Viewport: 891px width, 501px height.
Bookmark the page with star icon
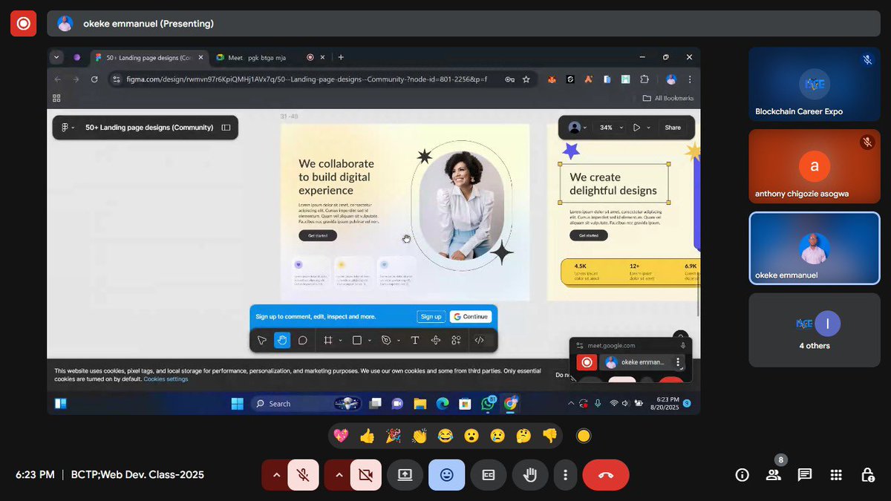click(x=526, y=79)
